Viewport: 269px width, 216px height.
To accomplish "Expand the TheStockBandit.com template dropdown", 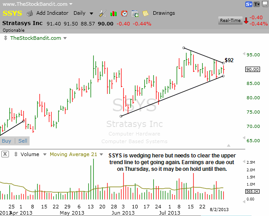I will (65, 38).
